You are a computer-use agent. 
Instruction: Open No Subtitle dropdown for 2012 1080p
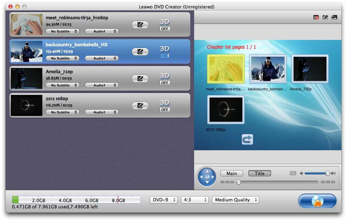click(x=62, y=112)
